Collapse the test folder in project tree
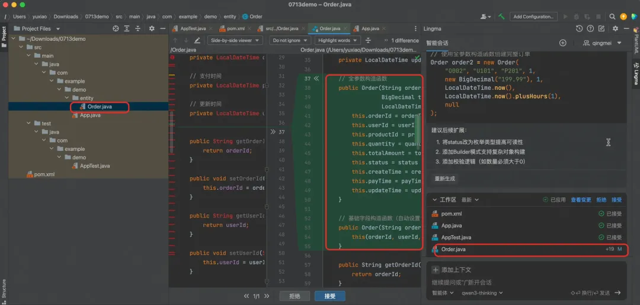This screenshot has height=305, width=640. point(28,124)
